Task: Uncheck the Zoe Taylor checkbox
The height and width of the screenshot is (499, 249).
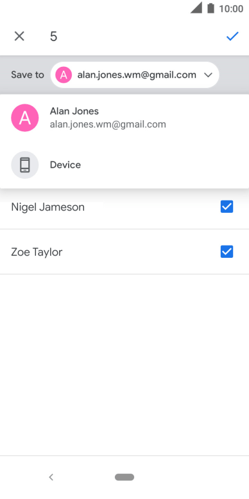Action: click(227, 251)
